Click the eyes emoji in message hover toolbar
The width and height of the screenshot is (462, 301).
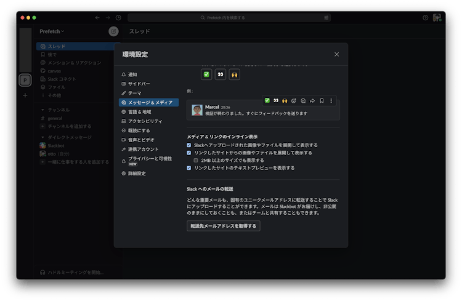[x=276, y=100]
